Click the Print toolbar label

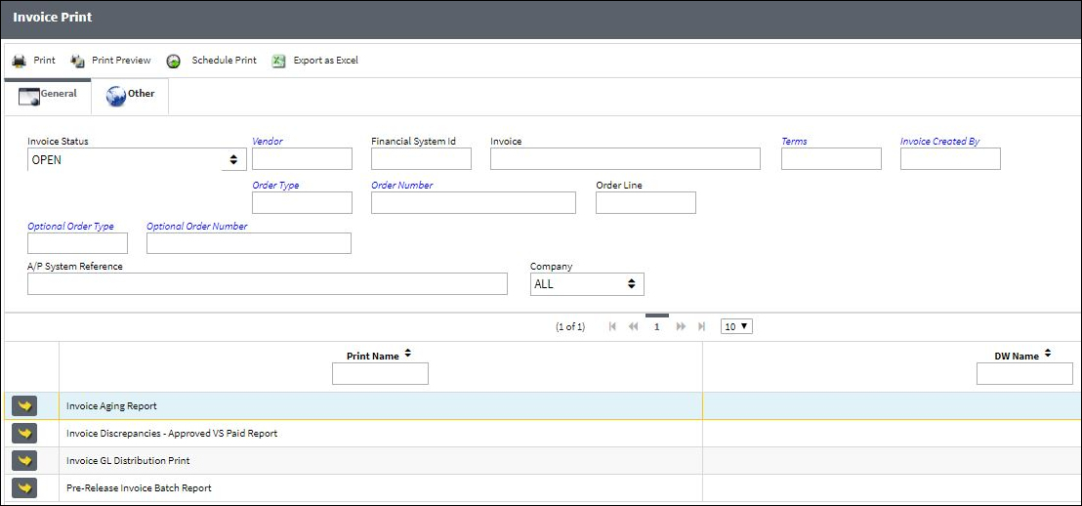pyautogui.click(x=44, y=60)
